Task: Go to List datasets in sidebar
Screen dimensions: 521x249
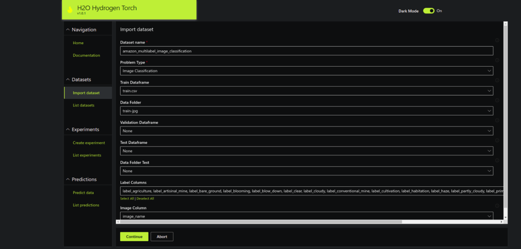Action: point(83,105)
